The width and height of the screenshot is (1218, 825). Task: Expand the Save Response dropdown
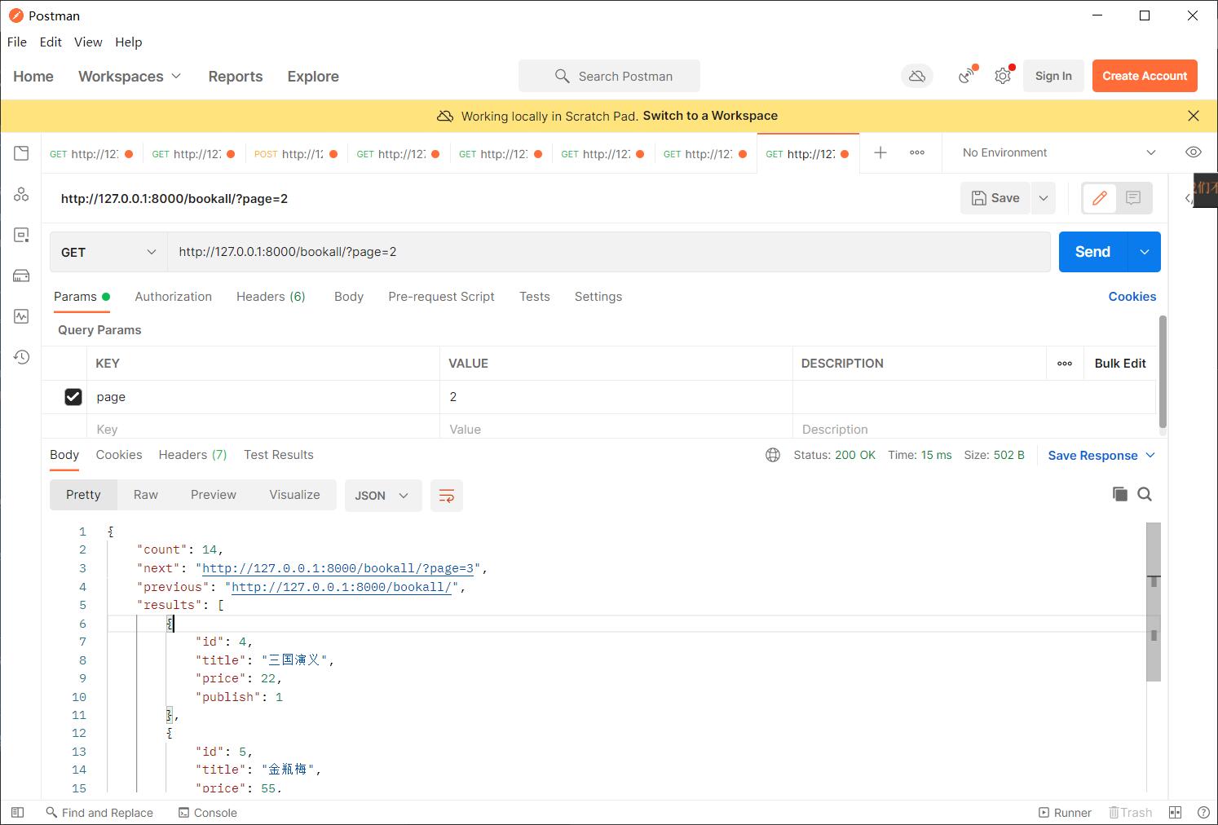tap(1101, 455)
